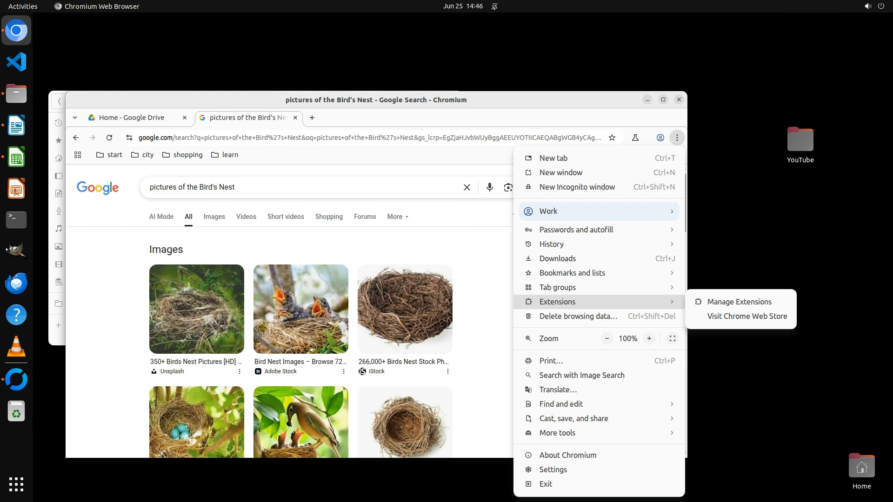Open the Unsplash bird nest thumbnail
The height and width of the screenshot is (502, 893).
[x=196, y=309]
